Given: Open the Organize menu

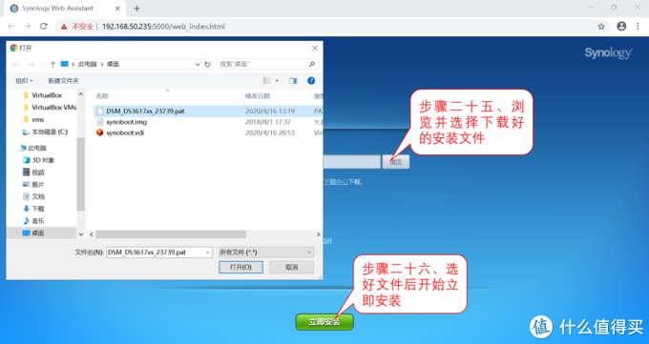Looking at the screenshot, I should (24, 81).
